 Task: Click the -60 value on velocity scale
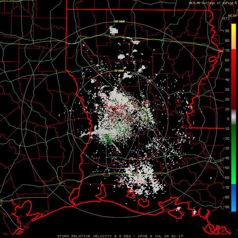click(x=226, y=178)
